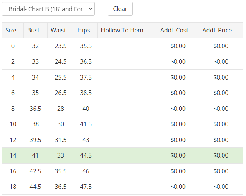
Task: Click the Addl. Price column header
Action: tap(217, 30)
